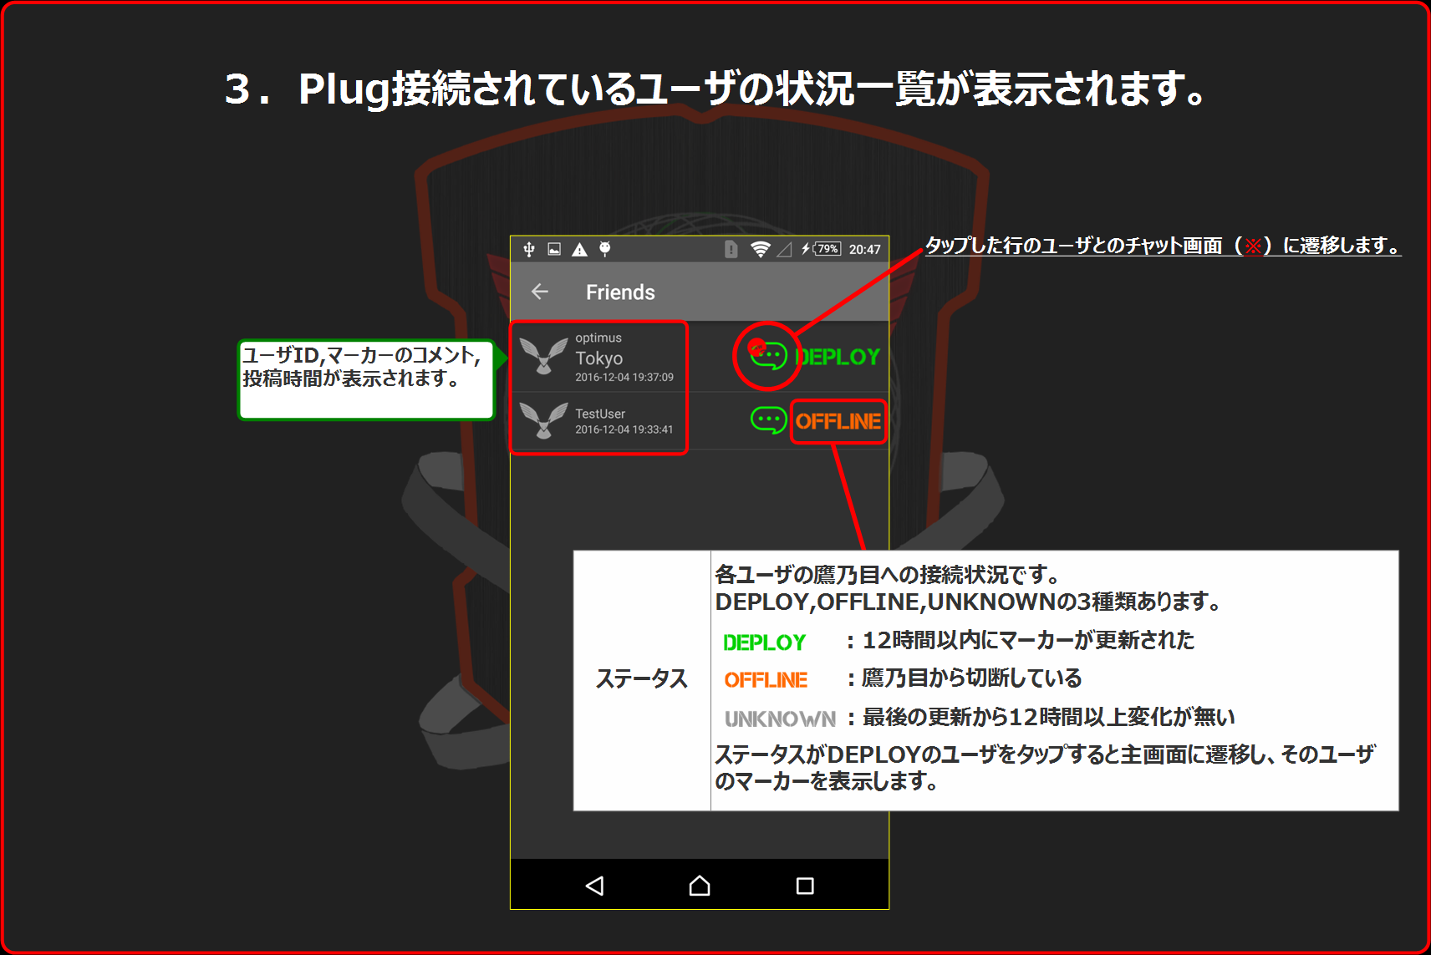
Task: Tap the warning triangle notification icon
Action: [x=579, y=249]
